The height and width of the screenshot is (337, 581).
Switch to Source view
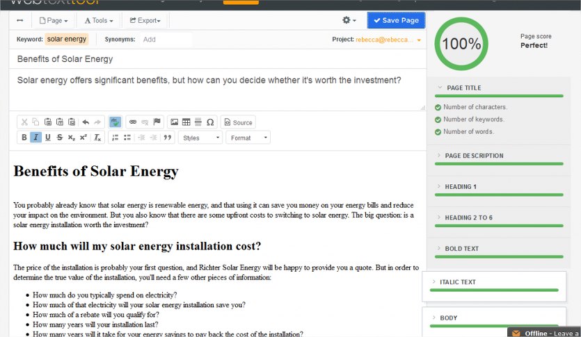238,122
